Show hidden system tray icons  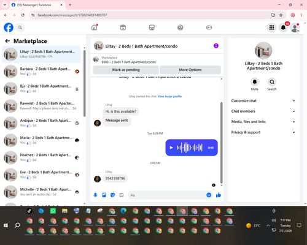[268, 225]
